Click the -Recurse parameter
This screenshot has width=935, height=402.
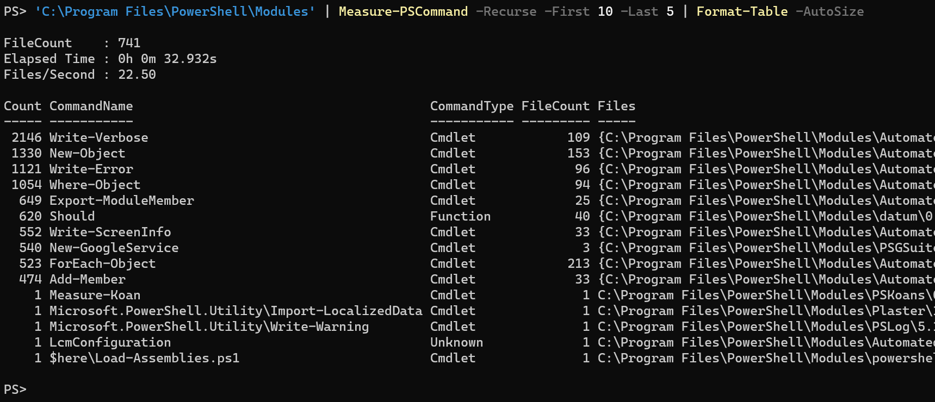coord(506,11)
